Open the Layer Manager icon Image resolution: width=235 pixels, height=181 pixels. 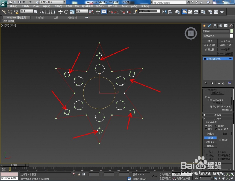[x=177, y=12]
